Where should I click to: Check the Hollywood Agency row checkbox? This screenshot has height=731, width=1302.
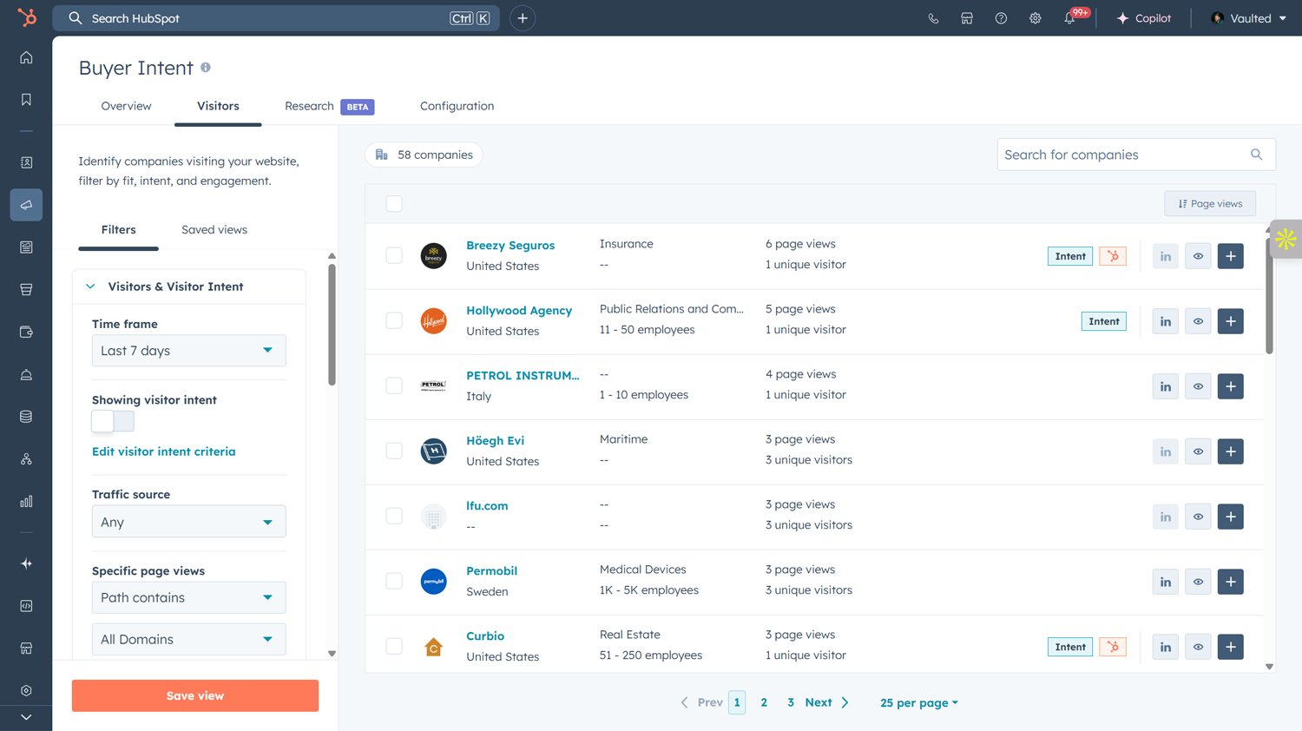pos(394,320)
